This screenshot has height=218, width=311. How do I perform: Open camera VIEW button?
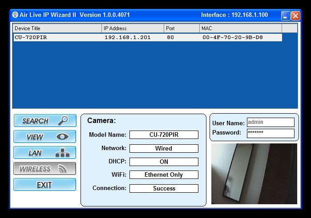tap(45, 136)
